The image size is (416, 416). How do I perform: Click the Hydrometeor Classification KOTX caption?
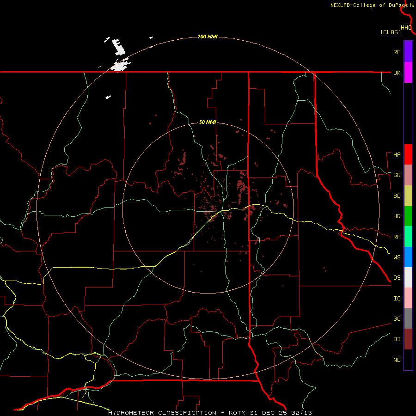pos(210,413)
